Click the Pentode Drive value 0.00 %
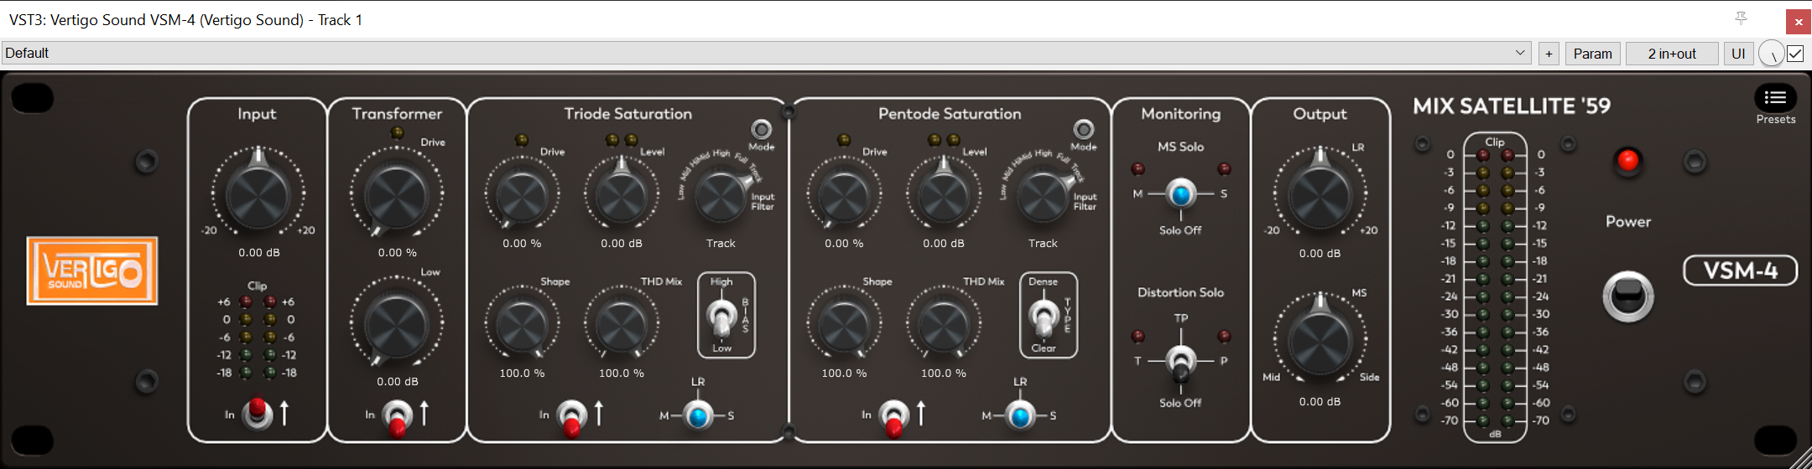The width and height of the screenshot is (1812, 469). tap(844, 243)
